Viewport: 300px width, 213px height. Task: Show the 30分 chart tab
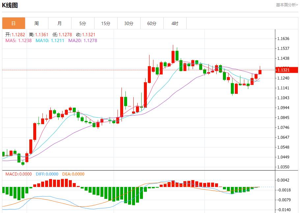129,23
